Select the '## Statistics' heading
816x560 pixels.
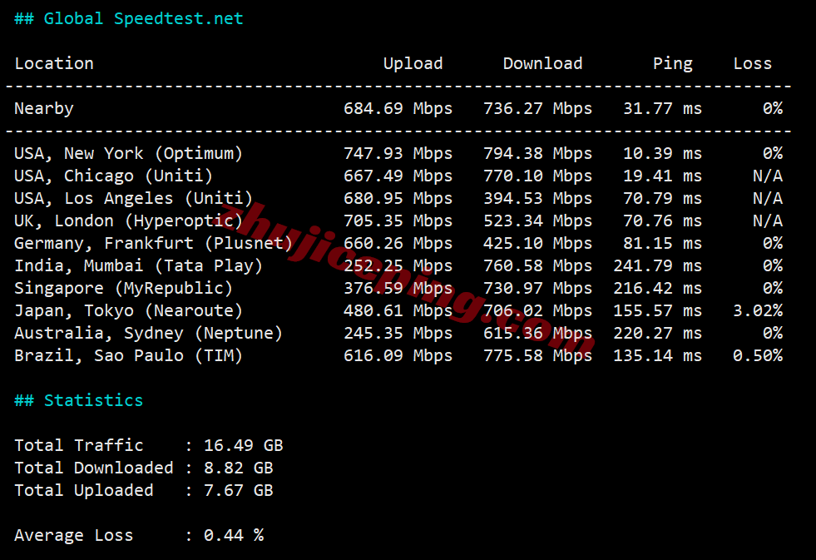pyautogui.click(x=78, y=400)
